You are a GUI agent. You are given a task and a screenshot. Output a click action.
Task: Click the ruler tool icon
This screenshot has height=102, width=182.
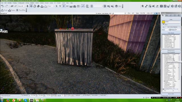tap(88, 6)
